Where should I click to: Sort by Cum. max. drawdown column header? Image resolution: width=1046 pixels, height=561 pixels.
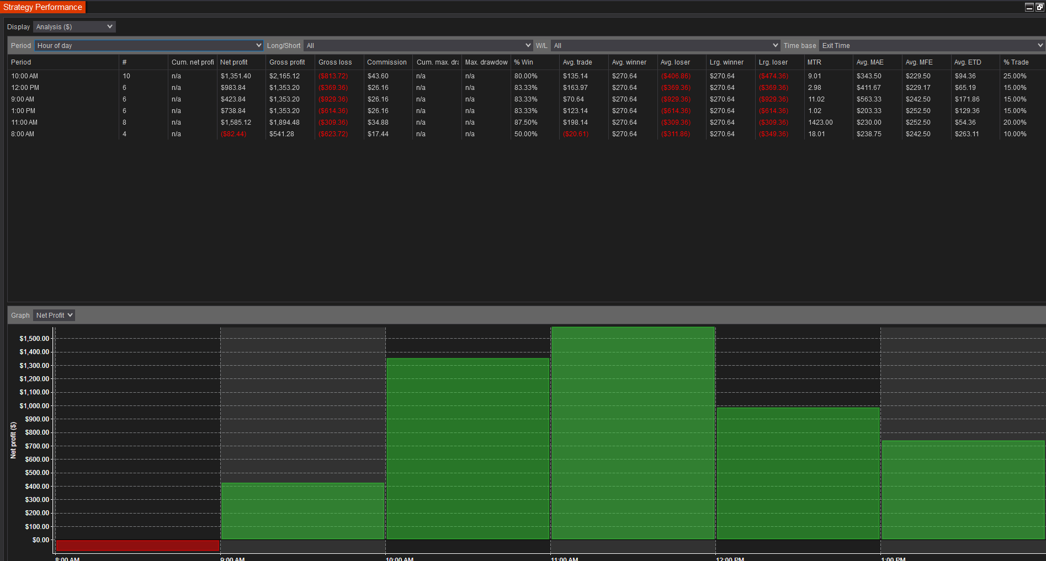[437, 62]
